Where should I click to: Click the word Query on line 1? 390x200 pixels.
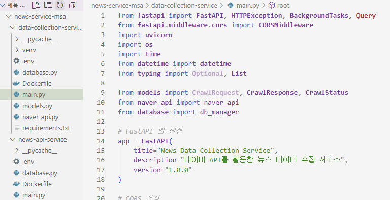pos(366,16)
